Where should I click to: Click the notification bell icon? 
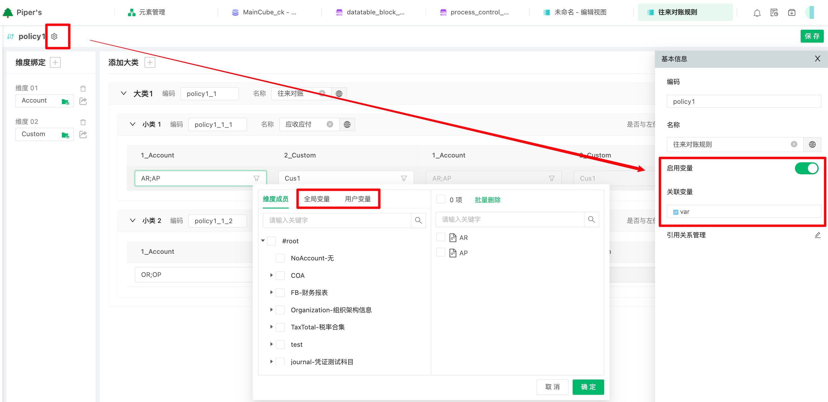pos(757,13)
